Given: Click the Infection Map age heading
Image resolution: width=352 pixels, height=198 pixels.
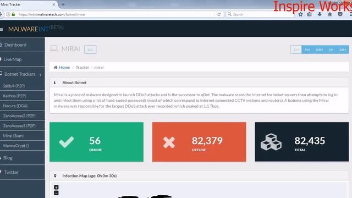Looking at the screenshot, I should 90,176.
